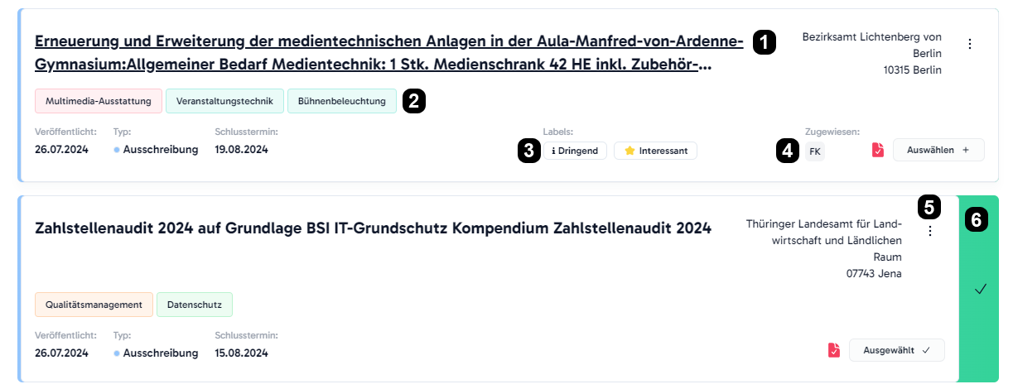The image size is (1013, 389).
Task: Click red PDF icon beside Ausgewählt button
Action: [x=834, y=350]
